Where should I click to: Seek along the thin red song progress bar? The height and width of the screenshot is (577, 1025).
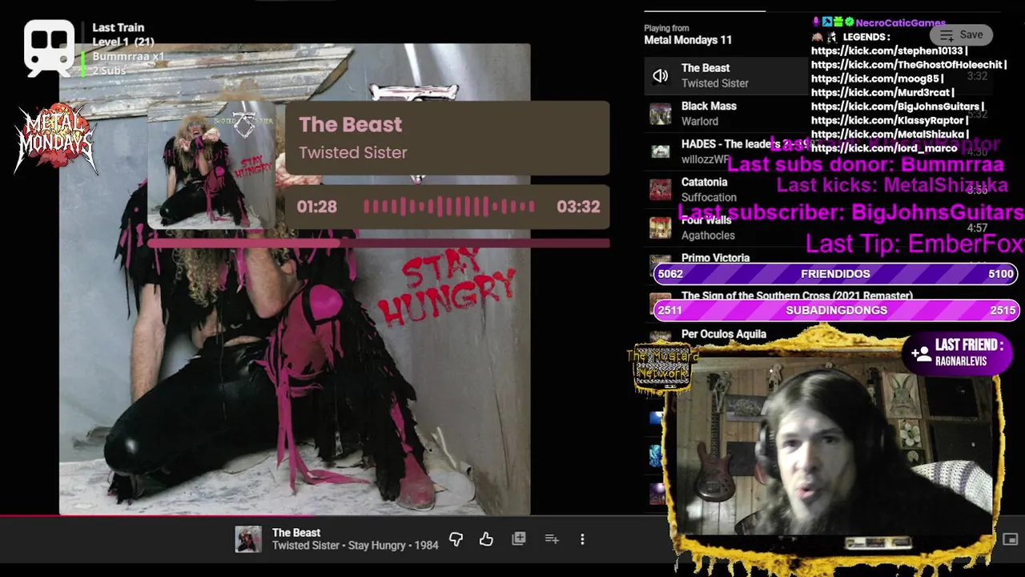pos(320,515)
